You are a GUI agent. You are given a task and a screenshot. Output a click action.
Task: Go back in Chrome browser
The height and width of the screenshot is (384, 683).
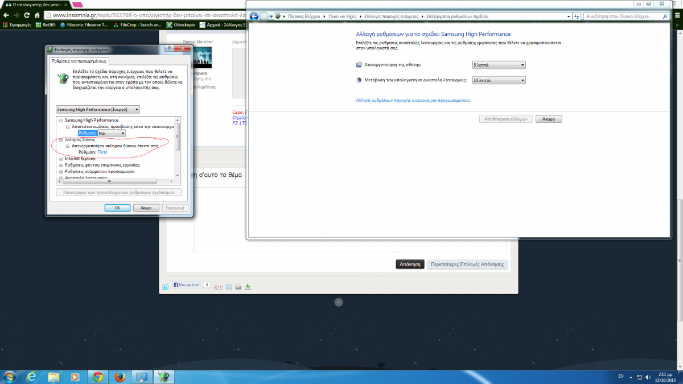[6, 15]
